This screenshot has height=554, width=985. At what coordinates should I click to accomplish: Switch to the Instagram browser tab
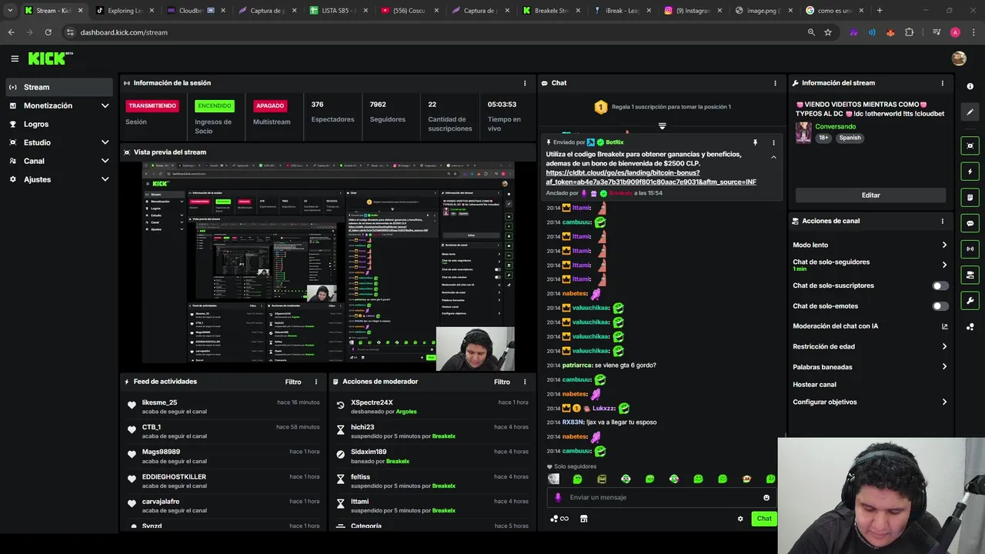[x=693, y=11]
